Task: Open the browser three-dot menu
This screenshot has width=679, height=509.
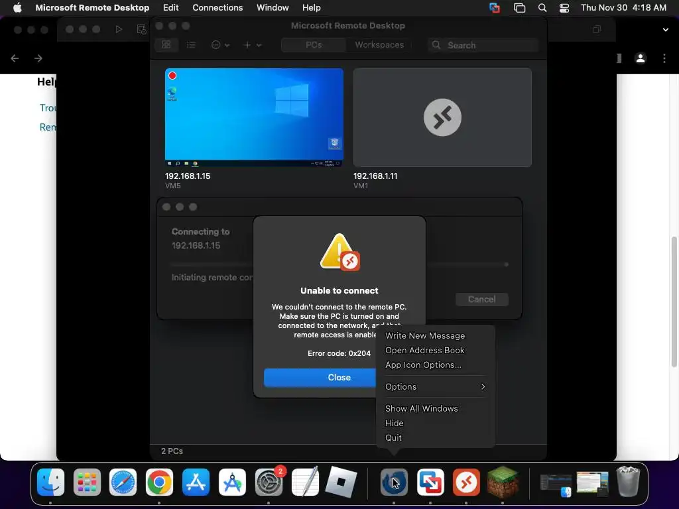Action: click(664, 58)
